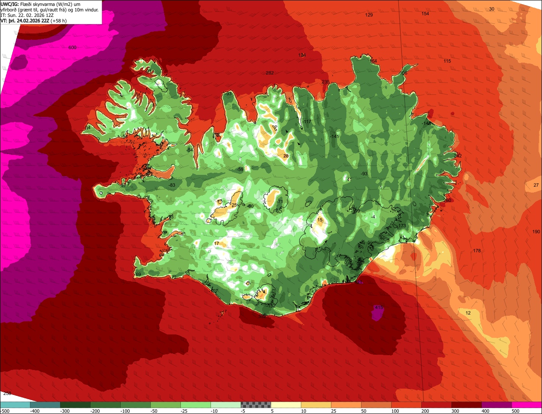
Task: Click the '69' value on the Reykjanes tip
Action: point(138,274)
